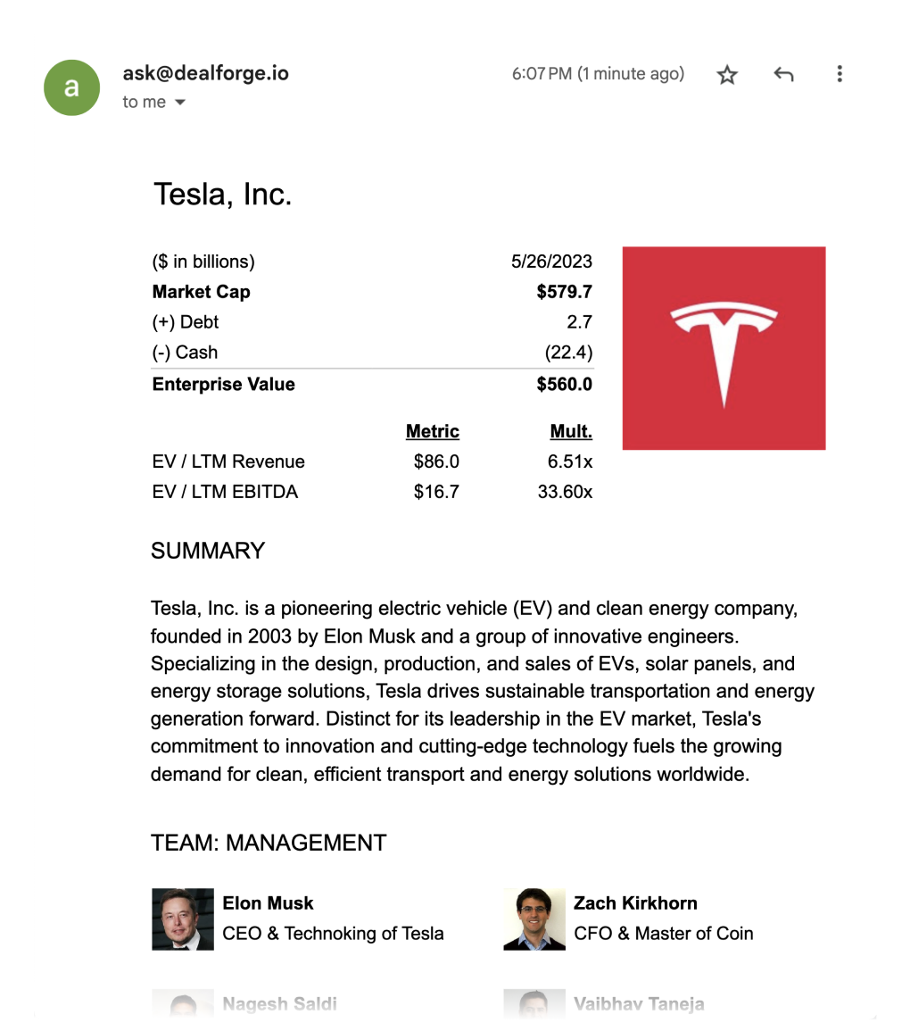Click the Nagesh Saldi faded photo
Viewport: 910px width, 1031px height.
(x=183, y=1004)
